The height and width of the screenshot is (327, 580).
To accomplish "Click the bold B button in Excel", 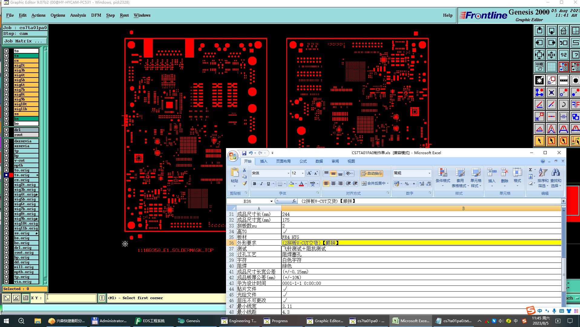I will 254,184.
